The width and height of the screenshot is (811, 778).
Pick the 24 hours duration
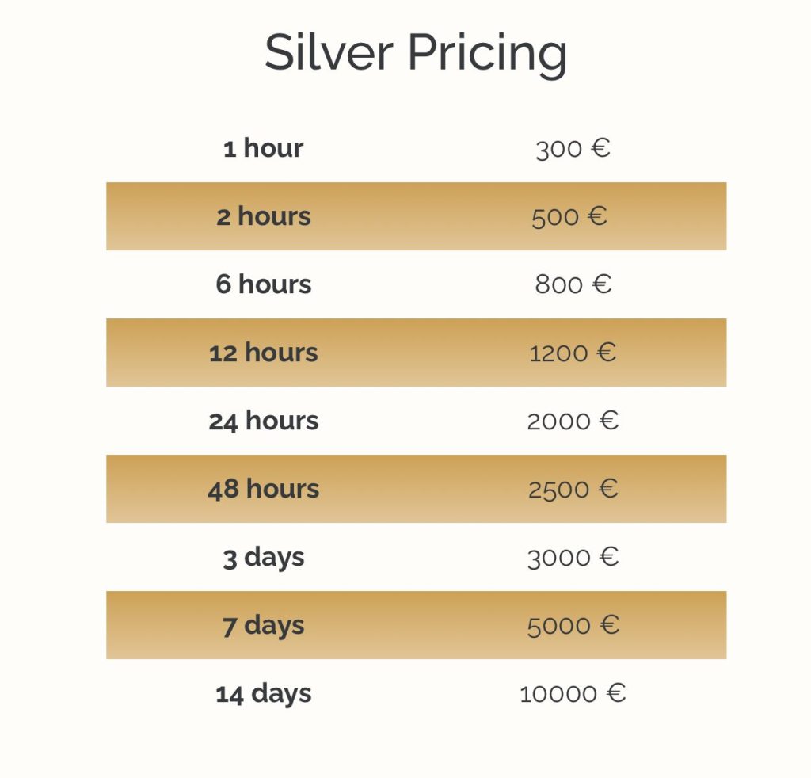pyautogui.click(x=263, y=421)
